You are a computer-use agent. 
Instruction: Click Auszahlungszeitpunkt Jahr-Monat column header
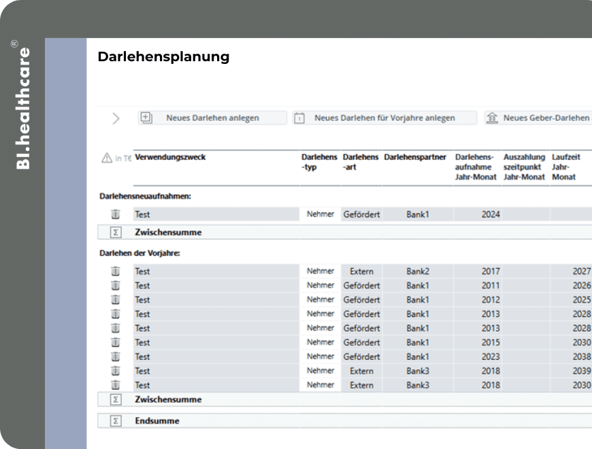(525, 167)
